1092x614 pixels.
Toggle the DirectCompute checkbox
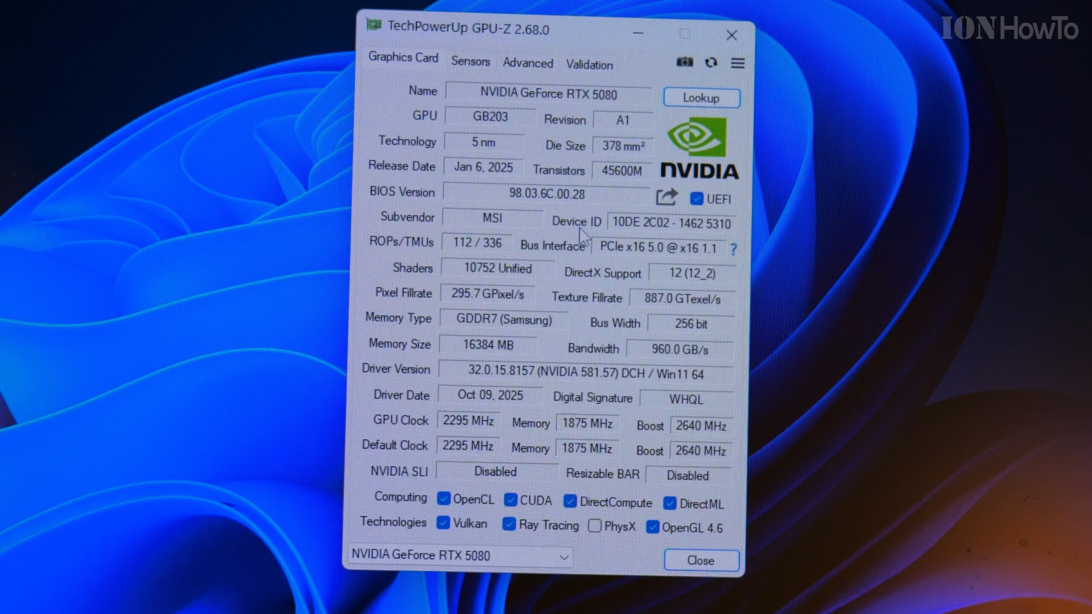570,501
